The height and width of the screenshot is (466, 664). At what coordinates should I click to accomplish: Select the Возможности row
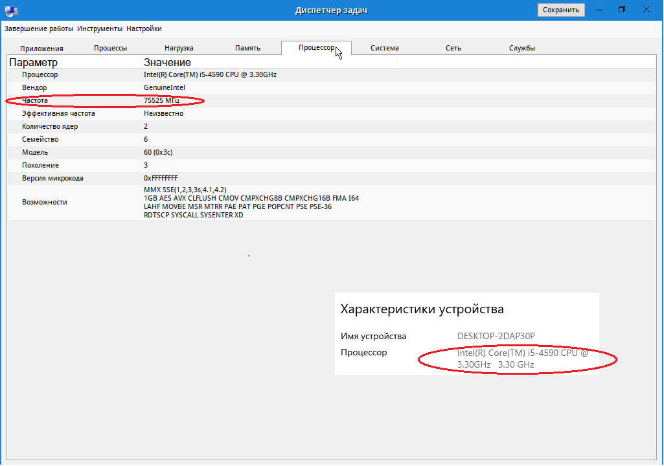pyautogui.click(x=332, y=203)
